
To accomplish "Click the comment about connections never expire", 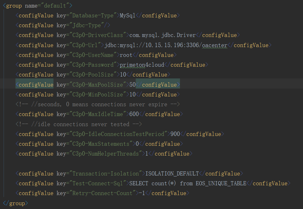I will pyautogui.click(x=98, y=104).
